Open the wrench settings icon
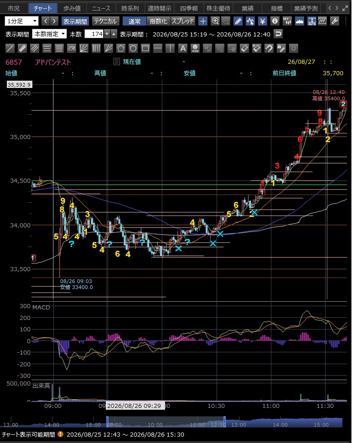Viewport: 352px width, 443px height. tap(335, 21)
